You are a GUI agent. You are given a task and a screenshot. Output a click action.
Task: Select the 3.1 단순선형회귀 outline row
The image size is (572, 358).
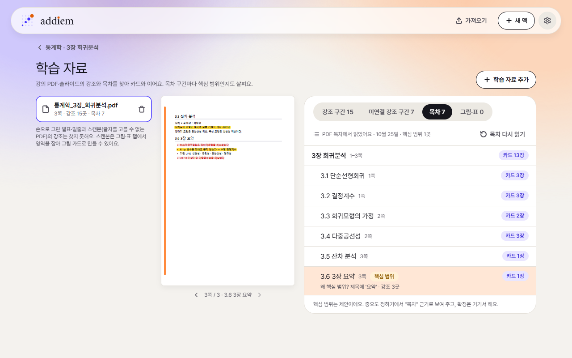click(420, 176)
